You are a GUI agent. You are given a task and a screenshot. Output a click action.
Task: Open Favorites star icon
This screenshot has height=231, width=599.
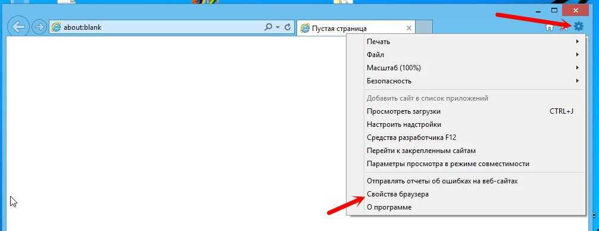[x=564, y=27]
